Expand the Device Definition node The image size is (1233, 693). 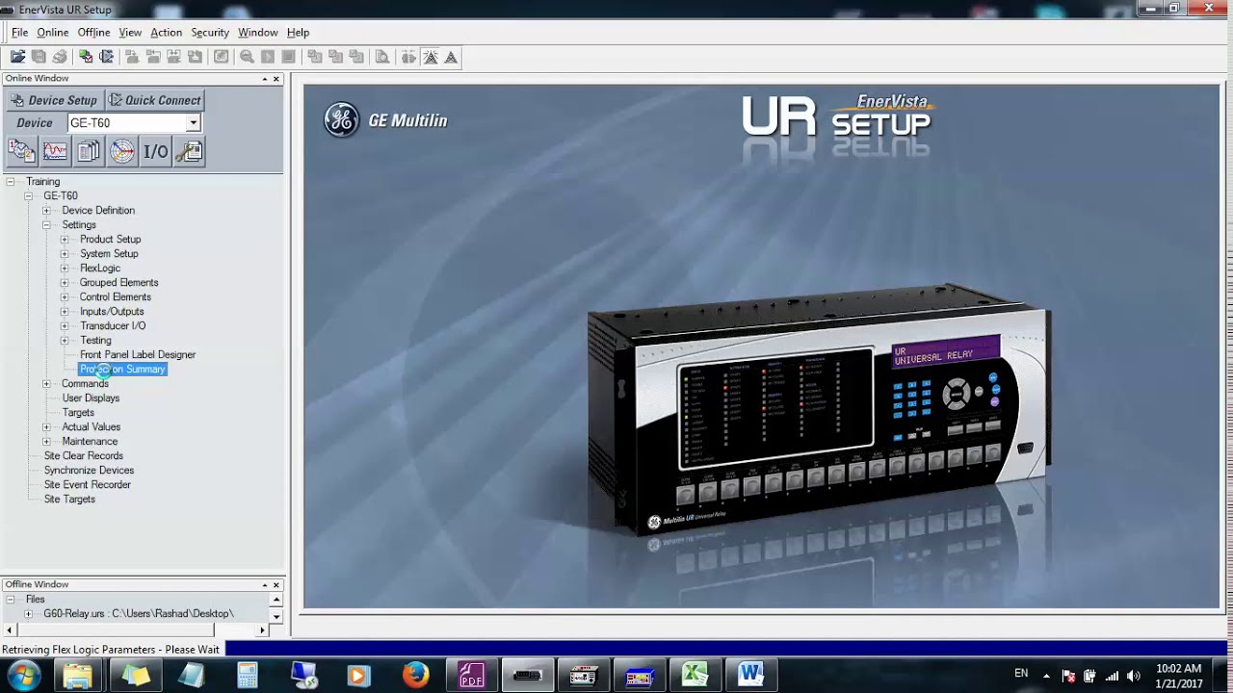point(46,211)
